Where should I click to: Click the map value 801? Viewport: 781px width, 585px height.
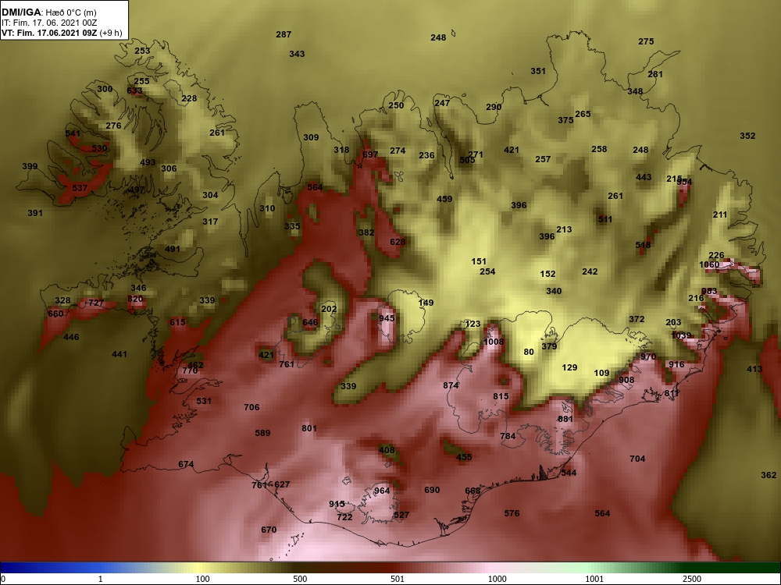coord(309,428)
